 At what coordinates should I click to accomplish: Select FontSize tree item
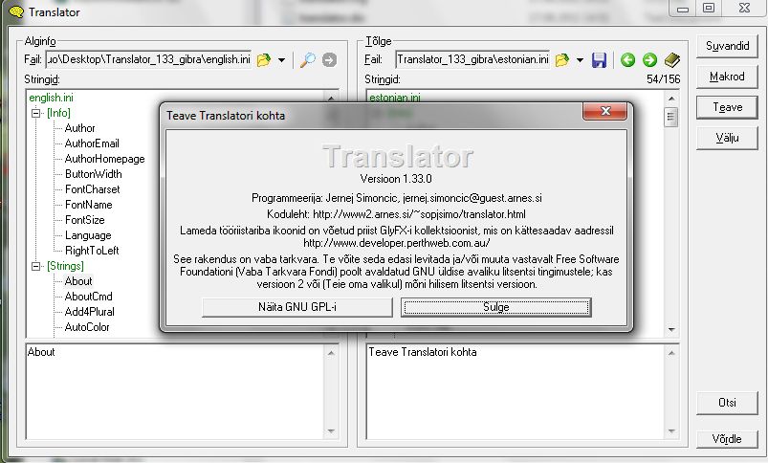pyautogui.click(x=85, y=220)
